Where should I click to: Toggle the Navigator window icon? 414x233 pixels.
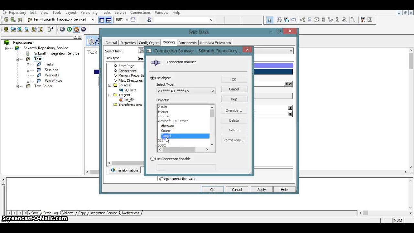point(102,20)
